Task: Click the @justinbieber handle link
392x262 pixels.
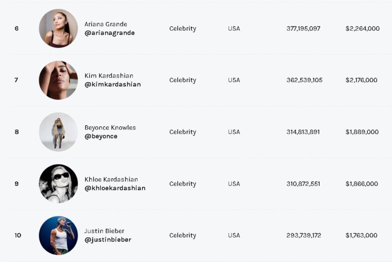Action: click(x=108, y=240)
